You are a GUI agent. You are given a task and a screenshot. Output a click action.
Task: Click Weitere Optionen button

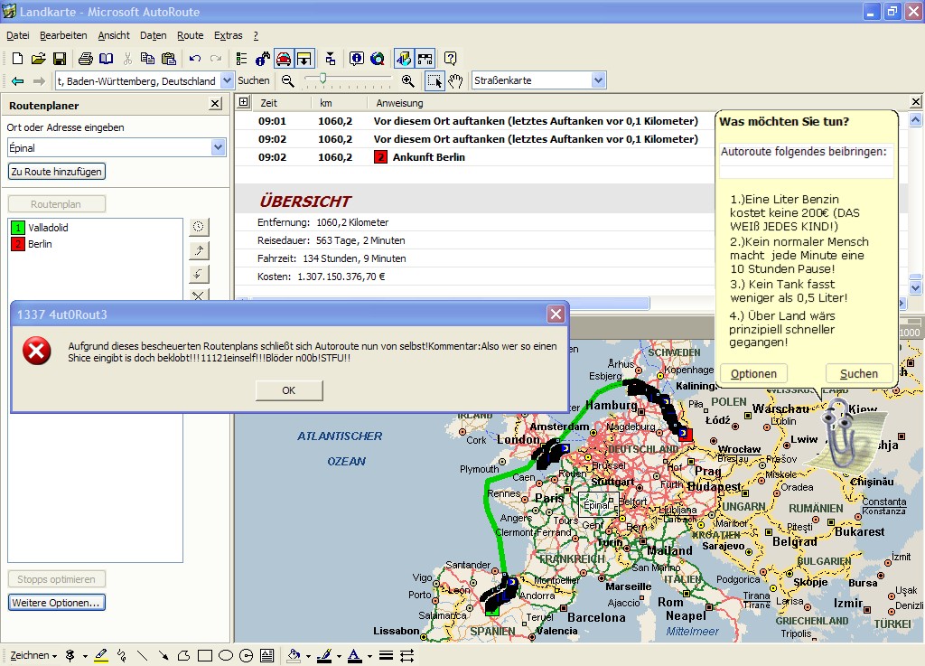tap(57, 602)
